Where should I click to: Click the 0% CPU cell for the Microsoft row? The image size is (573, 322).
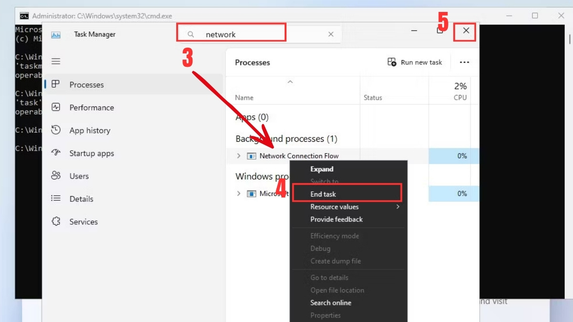coord(449,194)
